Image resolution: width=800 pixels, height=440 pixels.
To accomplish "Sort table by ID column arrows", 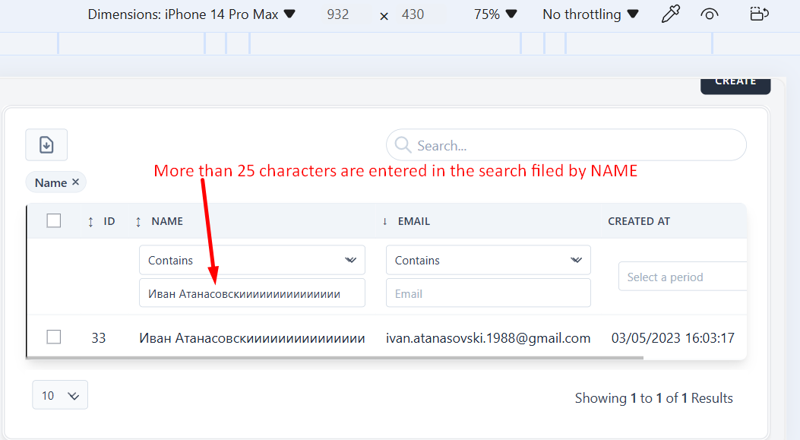I will coord(90,221).
